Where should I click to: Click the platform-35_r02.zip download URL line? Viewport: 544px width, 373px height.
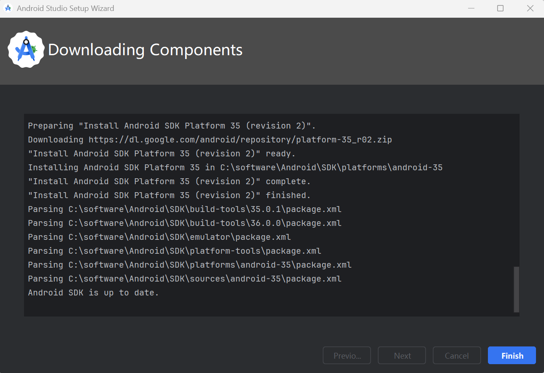210,140
